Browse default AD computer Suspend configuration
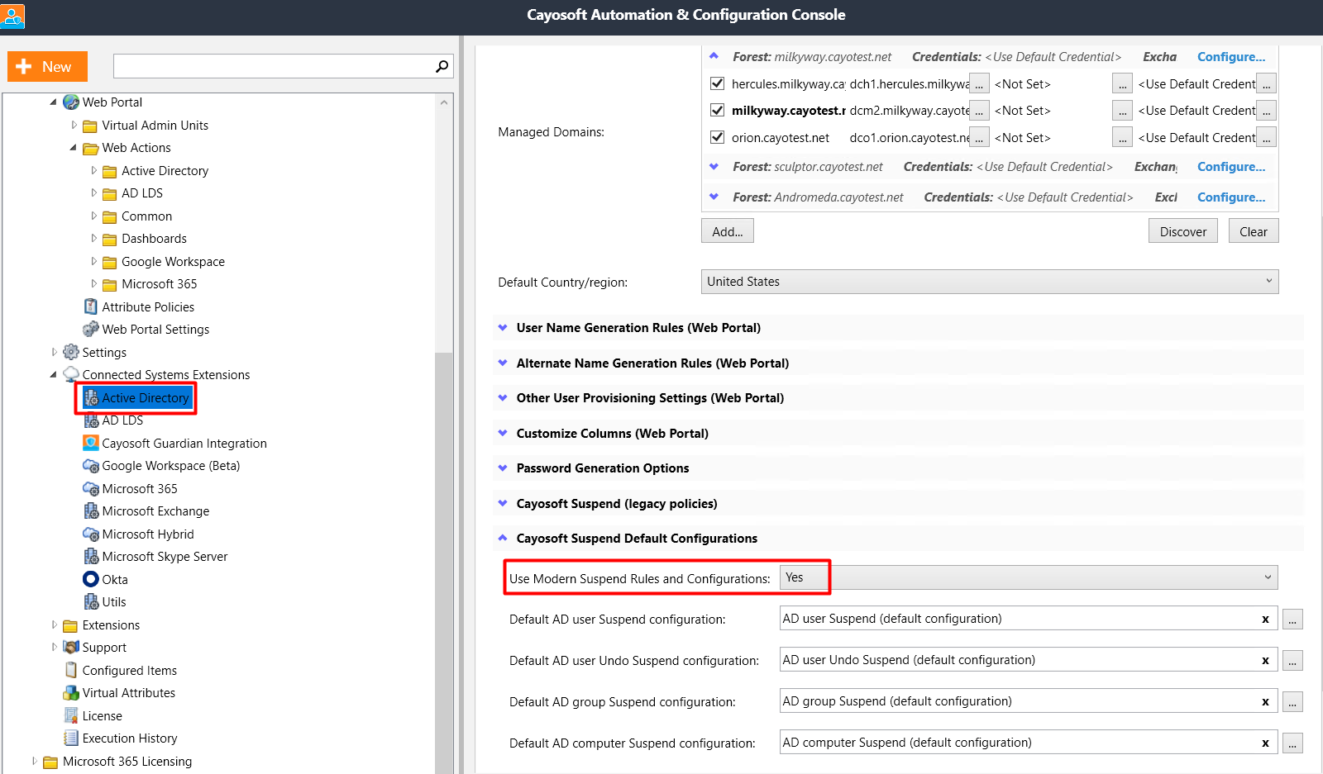Screen dimensions: 1323x774 pyautogui.click(x=1292, y=743)
